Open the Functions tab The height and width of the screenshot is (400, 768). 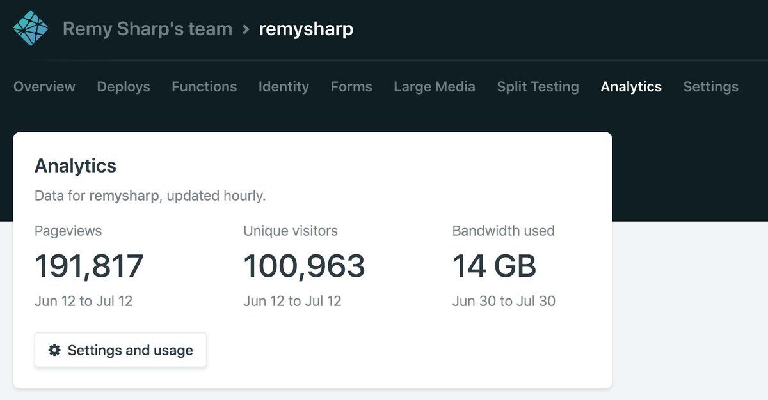[204, 87]
